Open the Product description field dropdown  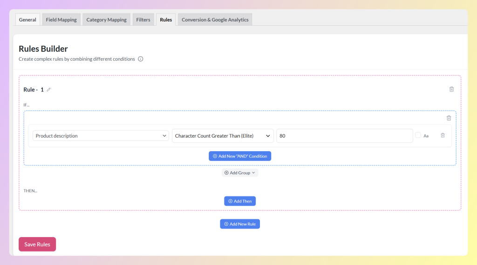click(x=101, y=136)
